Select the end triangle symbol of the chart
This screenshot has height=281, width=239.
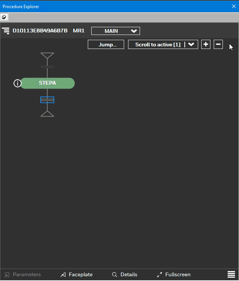coord(47,114)
